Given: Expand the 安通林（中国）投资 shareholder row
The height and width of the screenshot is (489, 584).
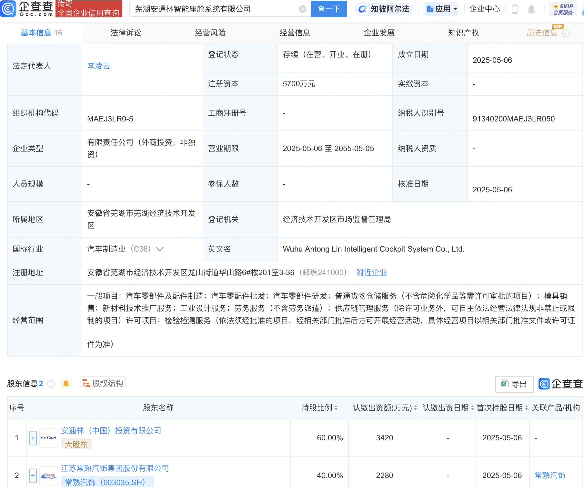Looking at the screenshot, I should tap(33, 438).
